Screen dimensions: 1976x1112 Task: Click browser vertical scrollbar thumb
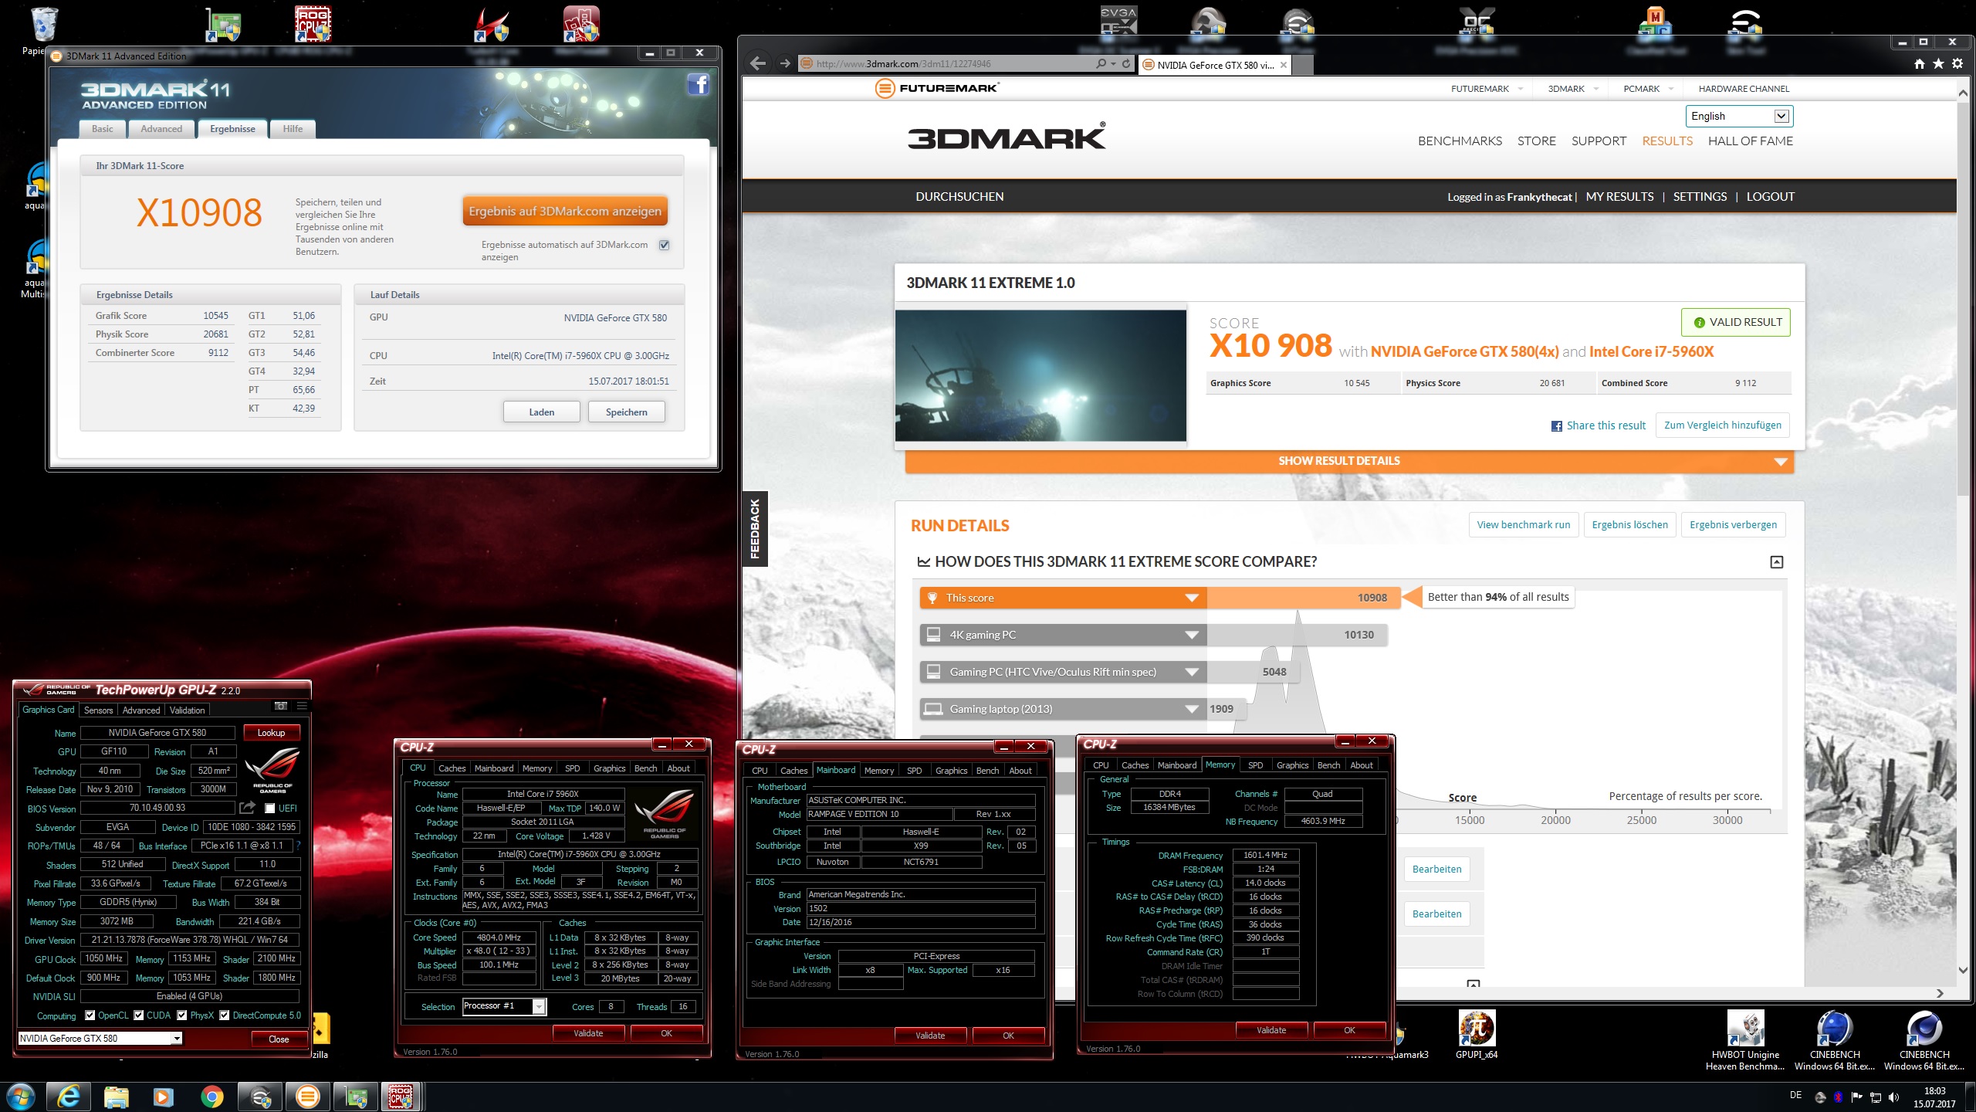click(x=1963, y=297)
